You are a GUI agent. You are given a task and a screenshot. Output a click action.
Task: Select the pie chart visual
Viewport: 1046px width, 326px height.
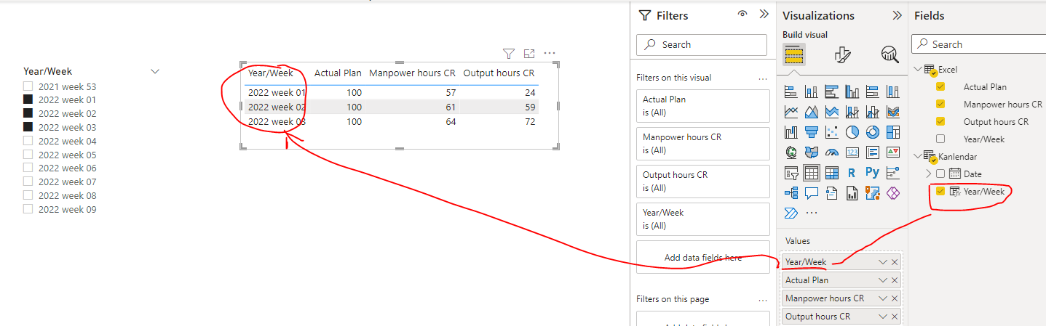(x=852, y=133)
